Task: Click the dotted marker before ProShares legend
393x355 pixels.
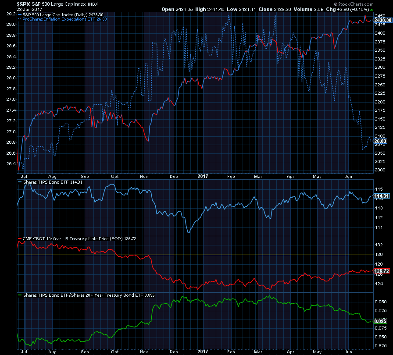Action: (x=20, y=19)
